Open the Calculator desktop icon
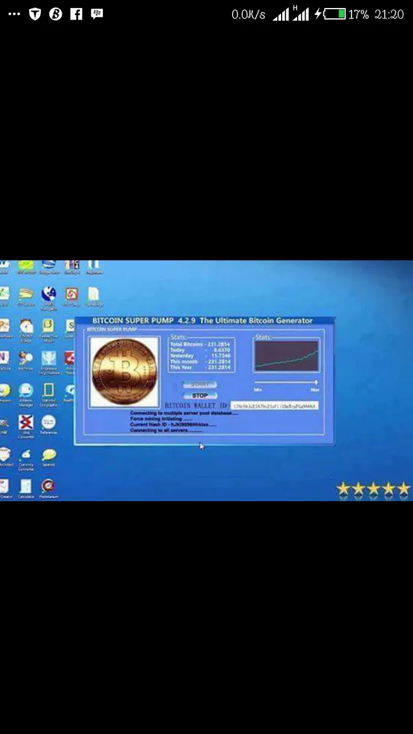 click(x=26, y=489)
